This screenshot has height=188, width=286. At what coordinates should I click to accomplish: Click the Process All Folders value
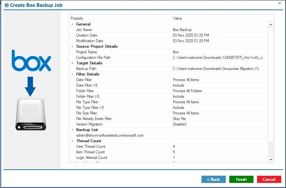187,91
